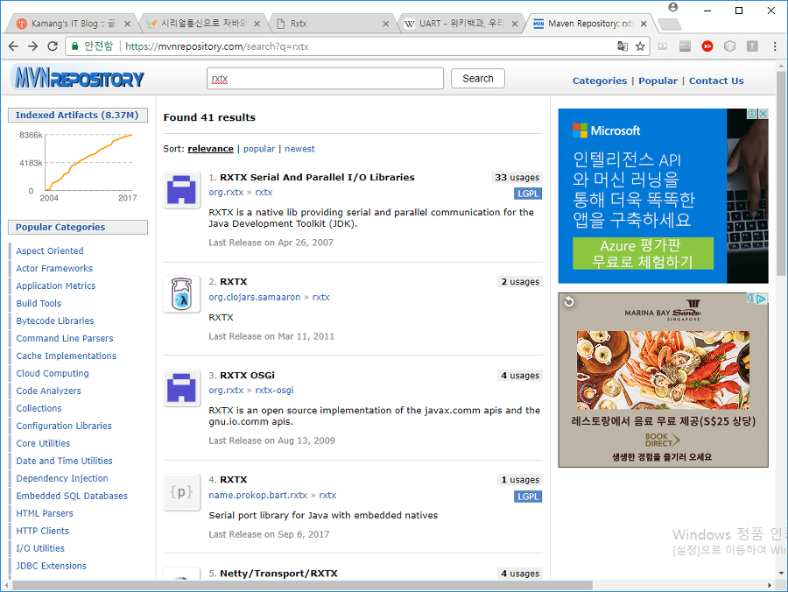Click the Search button
Screen dimensions: 788x592
click(x=478, y=79)
